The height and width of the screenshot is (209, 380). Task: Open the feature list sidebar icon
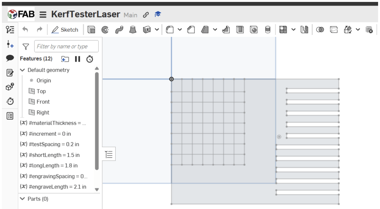pos(10,30)
